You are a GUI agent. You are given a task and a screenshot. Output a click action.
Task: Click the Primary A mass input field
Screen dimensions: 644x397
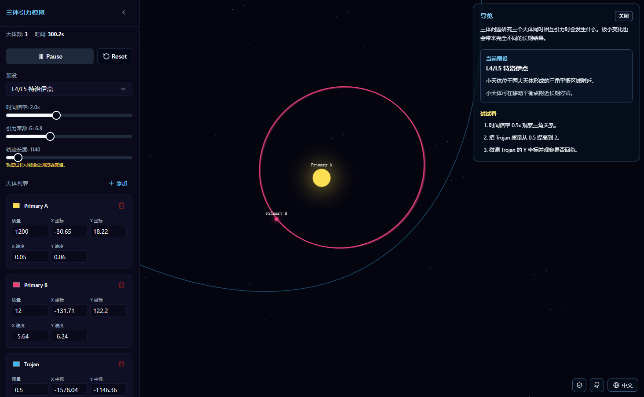tap(30, 232)
